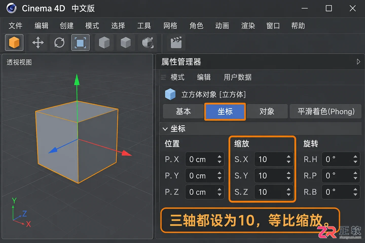
Task: Open the 创建 menu
Action: coord(67,26)
